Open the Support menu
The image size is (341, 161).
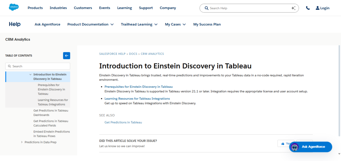click(146, 8)
